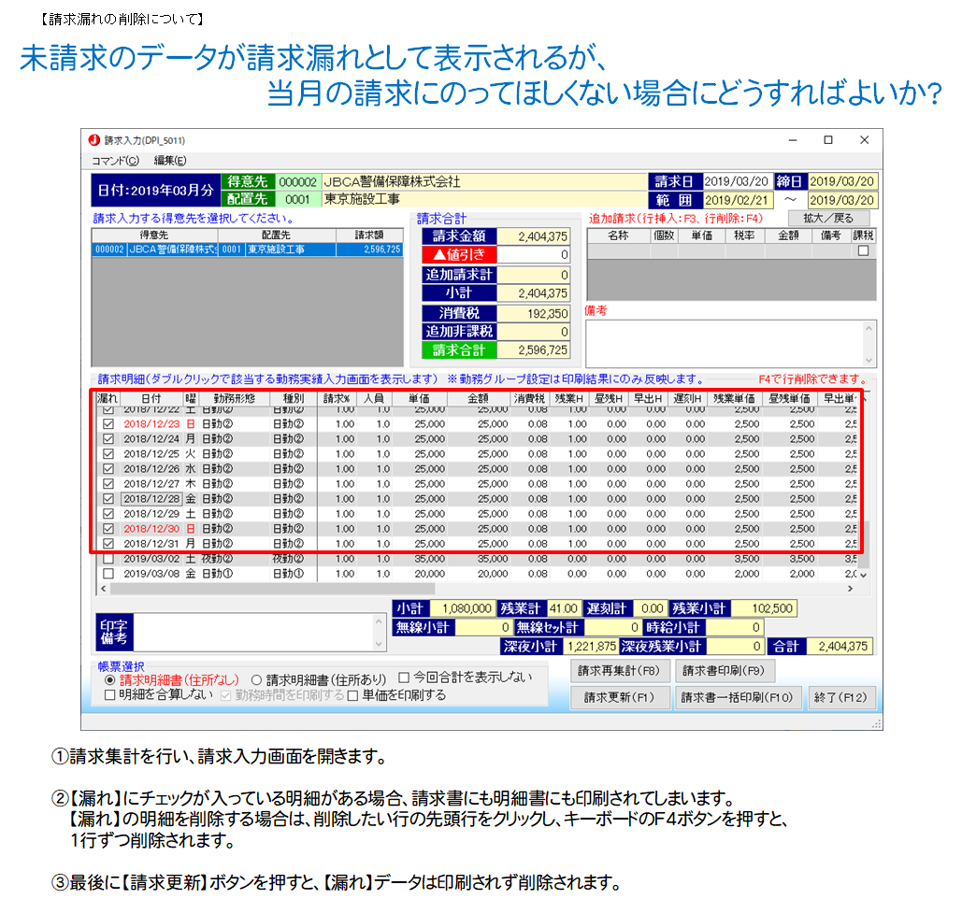Enable the 単価を印刷する checkbox

[x=353, y=695]
